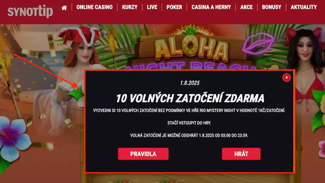Screen dimensions: 325x183
Task: Open the ONLINE CASINO menu
Action: pyautogui.click(x=95, y=7)
